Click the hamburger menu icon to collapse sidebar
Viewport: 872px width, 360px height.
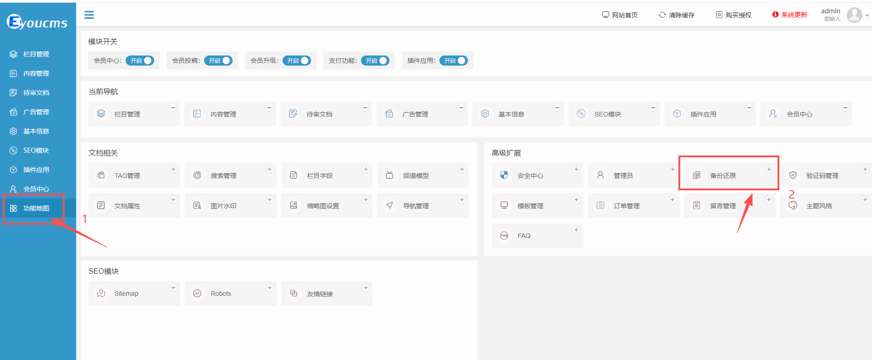[x=89, y=15]
